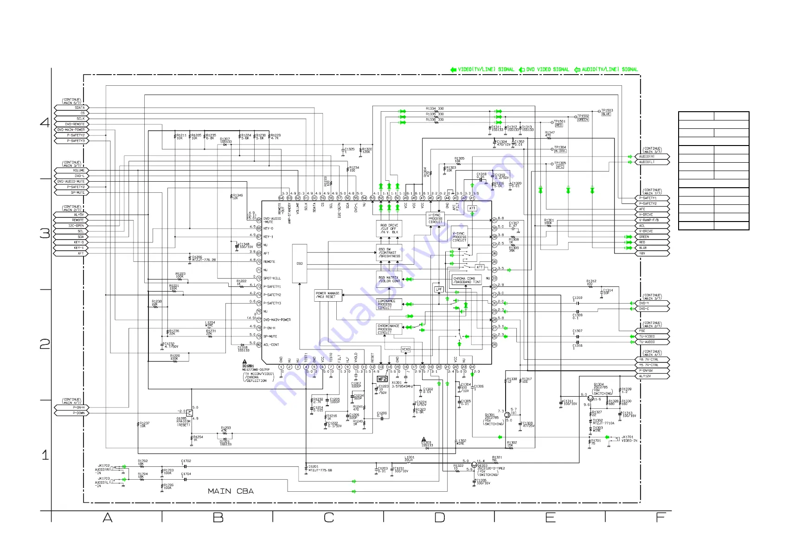Click the TU-VIDEO connector label
This screenshot has height=552, width=789.
pyautogui.click(x=647, y=336)
